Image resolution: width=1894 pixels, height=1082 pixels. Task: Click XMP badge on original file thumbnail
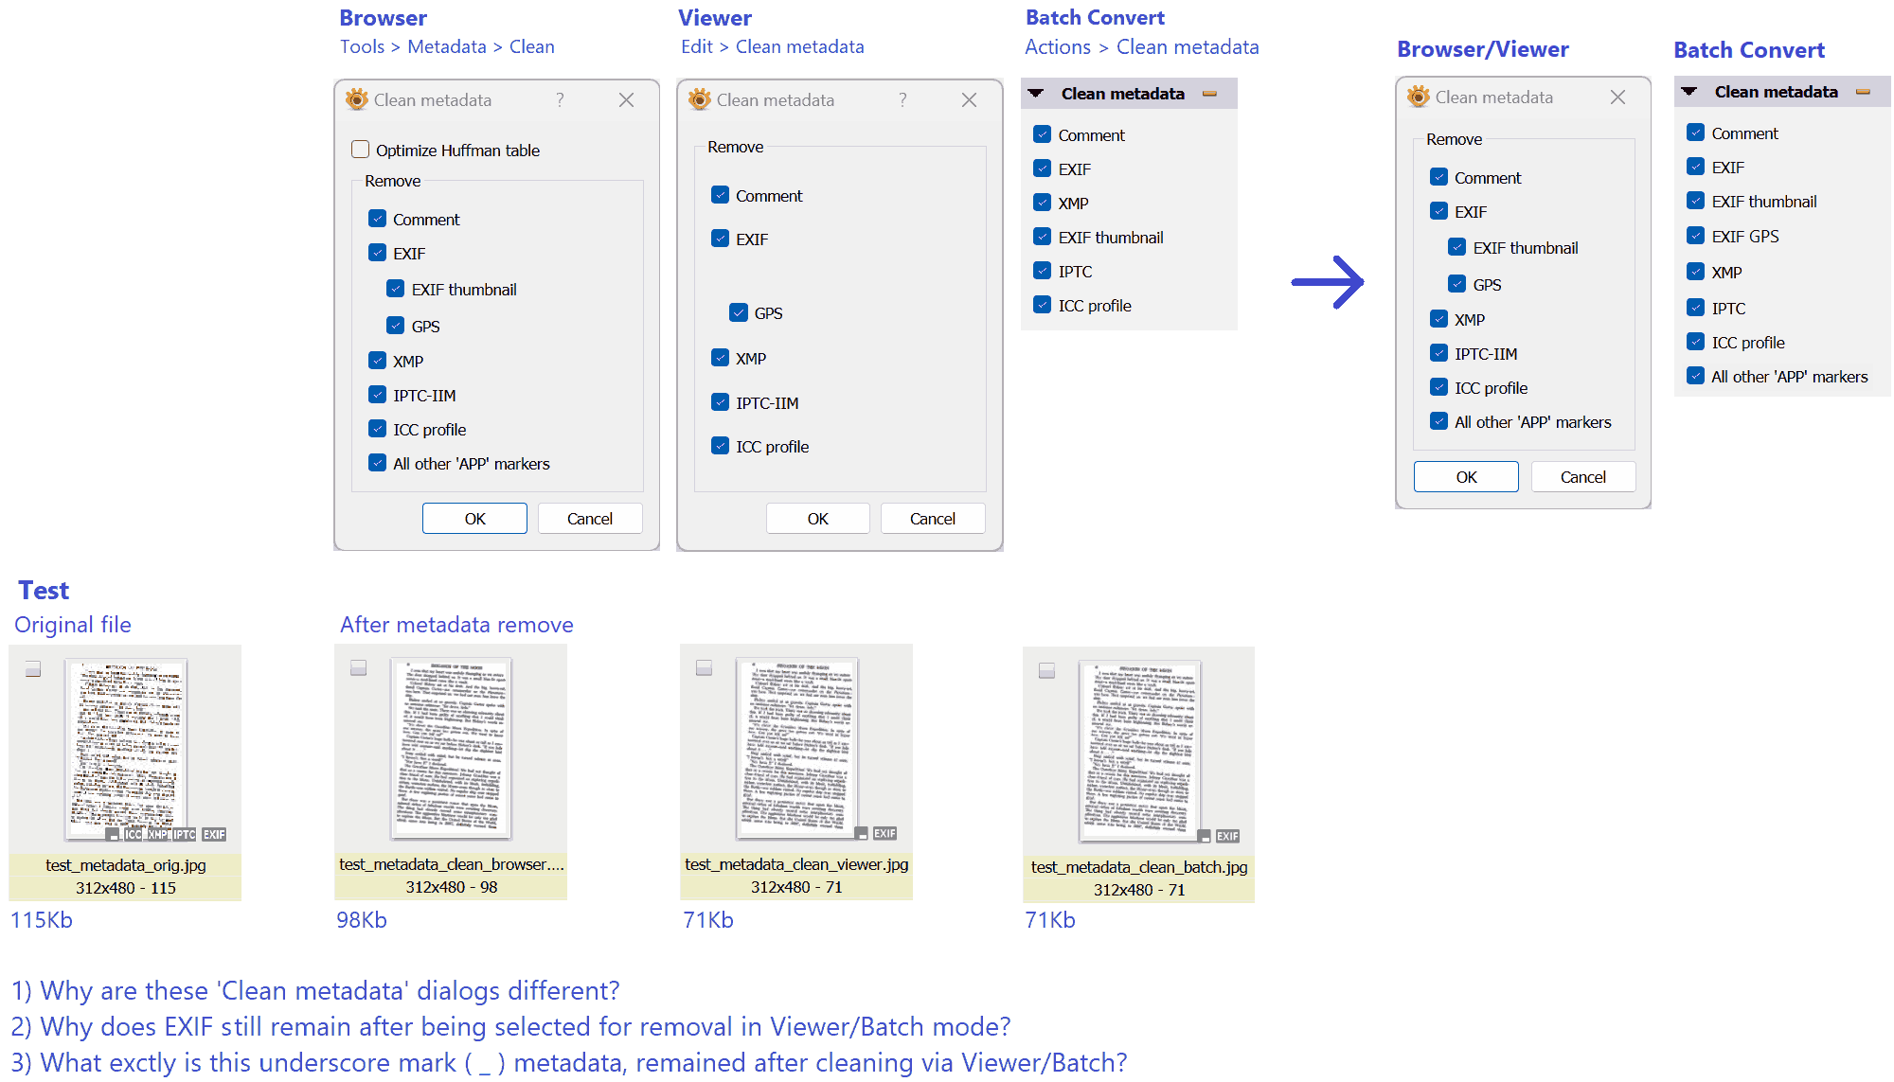pyautogui.click(x=158, y=834)
